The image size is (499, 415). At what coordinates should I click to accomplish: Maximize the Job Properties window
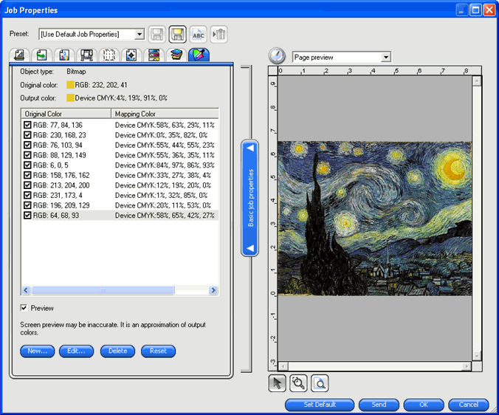(x=475, y=10)
